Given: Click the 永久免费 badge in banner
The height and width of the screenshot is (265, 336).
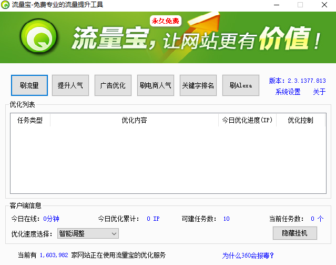Looking at the screenshot, I should tap(166, 21).
